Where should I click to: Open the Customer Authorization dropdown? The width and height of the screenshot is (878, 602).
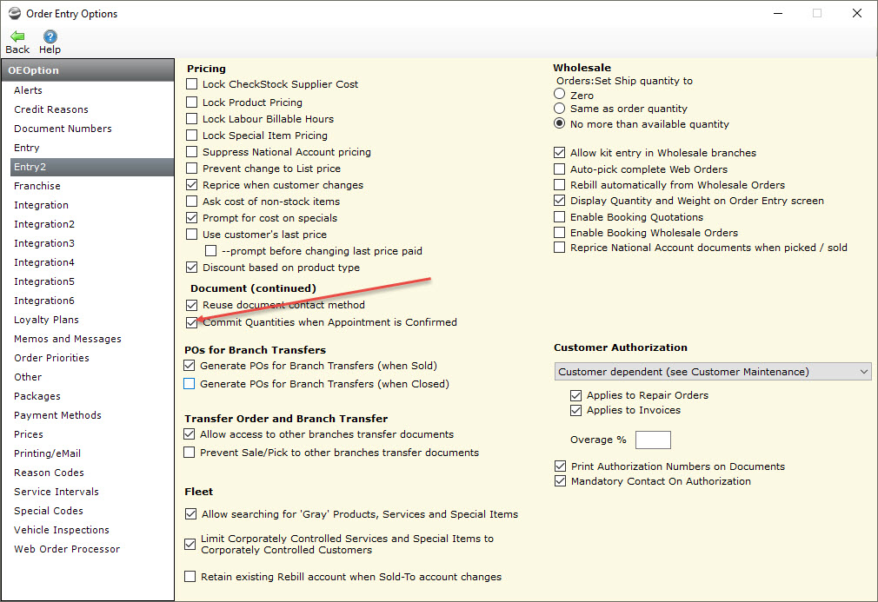[x=713, y=372]
